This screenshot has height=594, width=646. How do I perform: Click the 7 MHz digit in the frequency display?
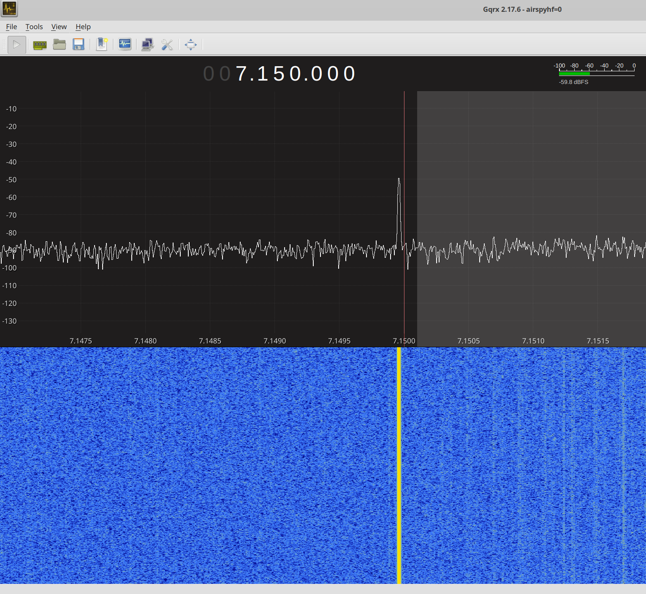[x=241, y=74]
